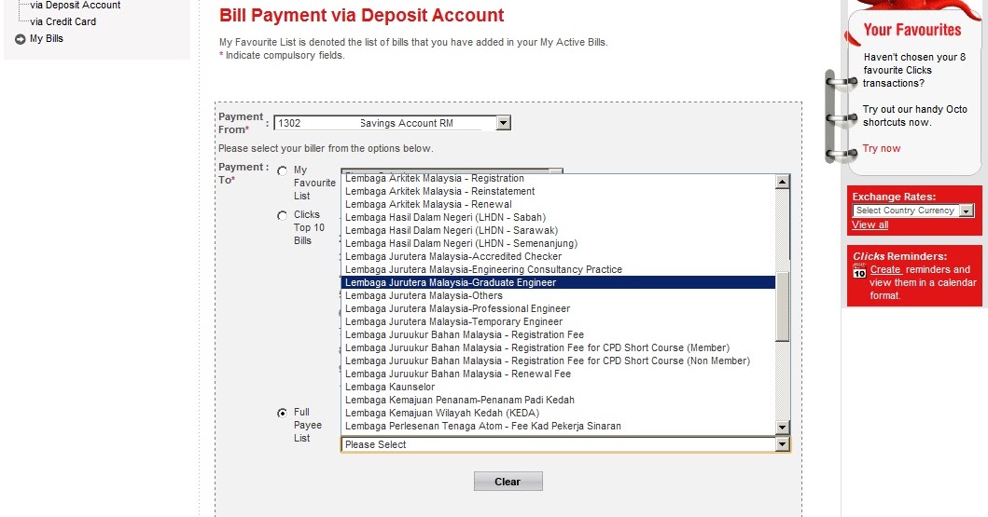This screenshot has height=517, width=988.
Task: Select Lembaga Arkitek Malaysia - Reinstatement
Action: 558,191
